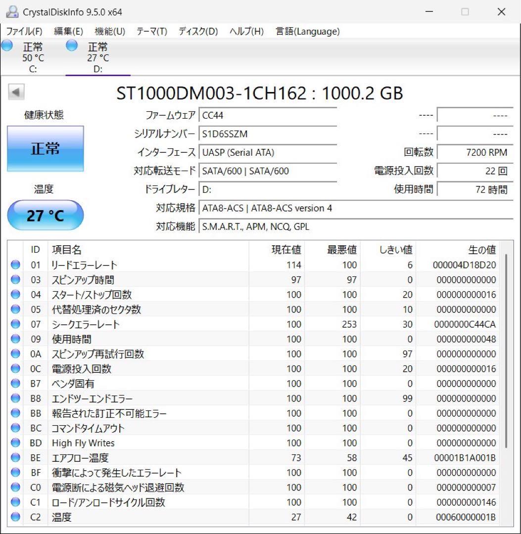Click the status indicator for C2 温度 attribute
This screenshot has width=521, height=534.
pyautogui.click(x=15, y=517)
